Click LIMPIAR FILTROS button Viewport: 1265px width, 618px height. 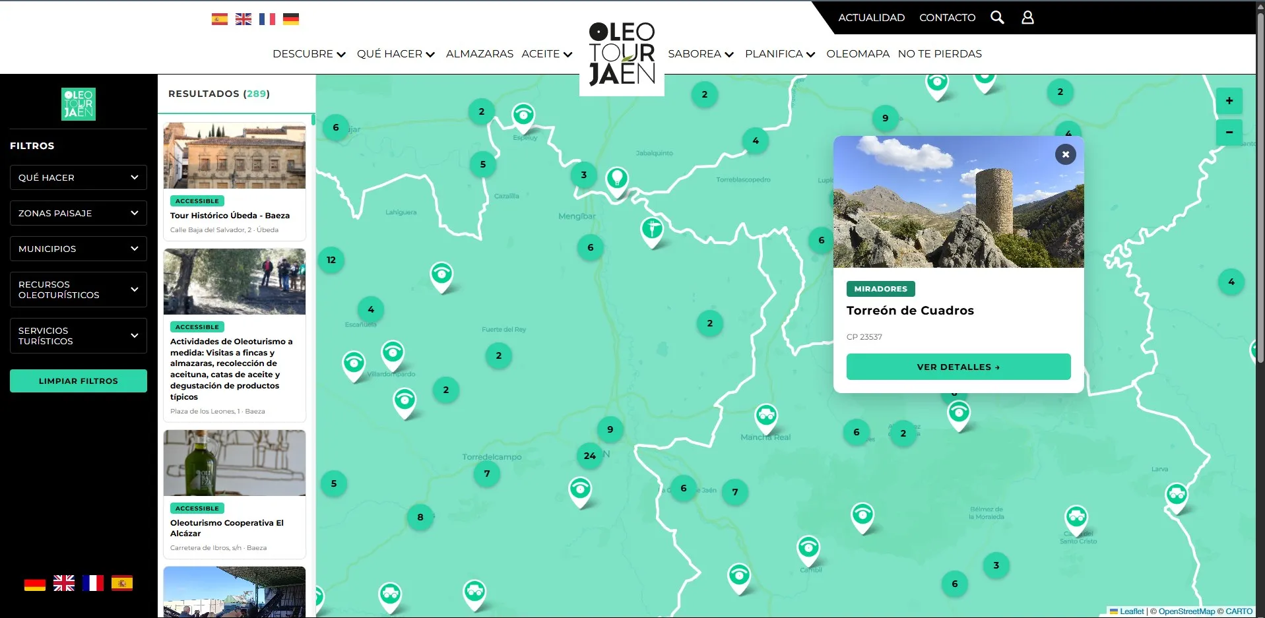[79, 381]
